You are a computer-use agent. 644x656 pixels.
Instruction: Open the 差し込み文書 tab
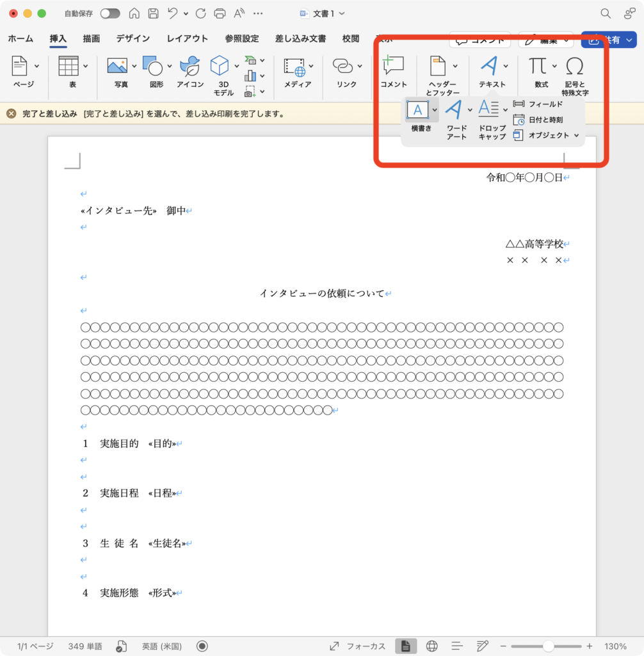[x=300, y=39]
